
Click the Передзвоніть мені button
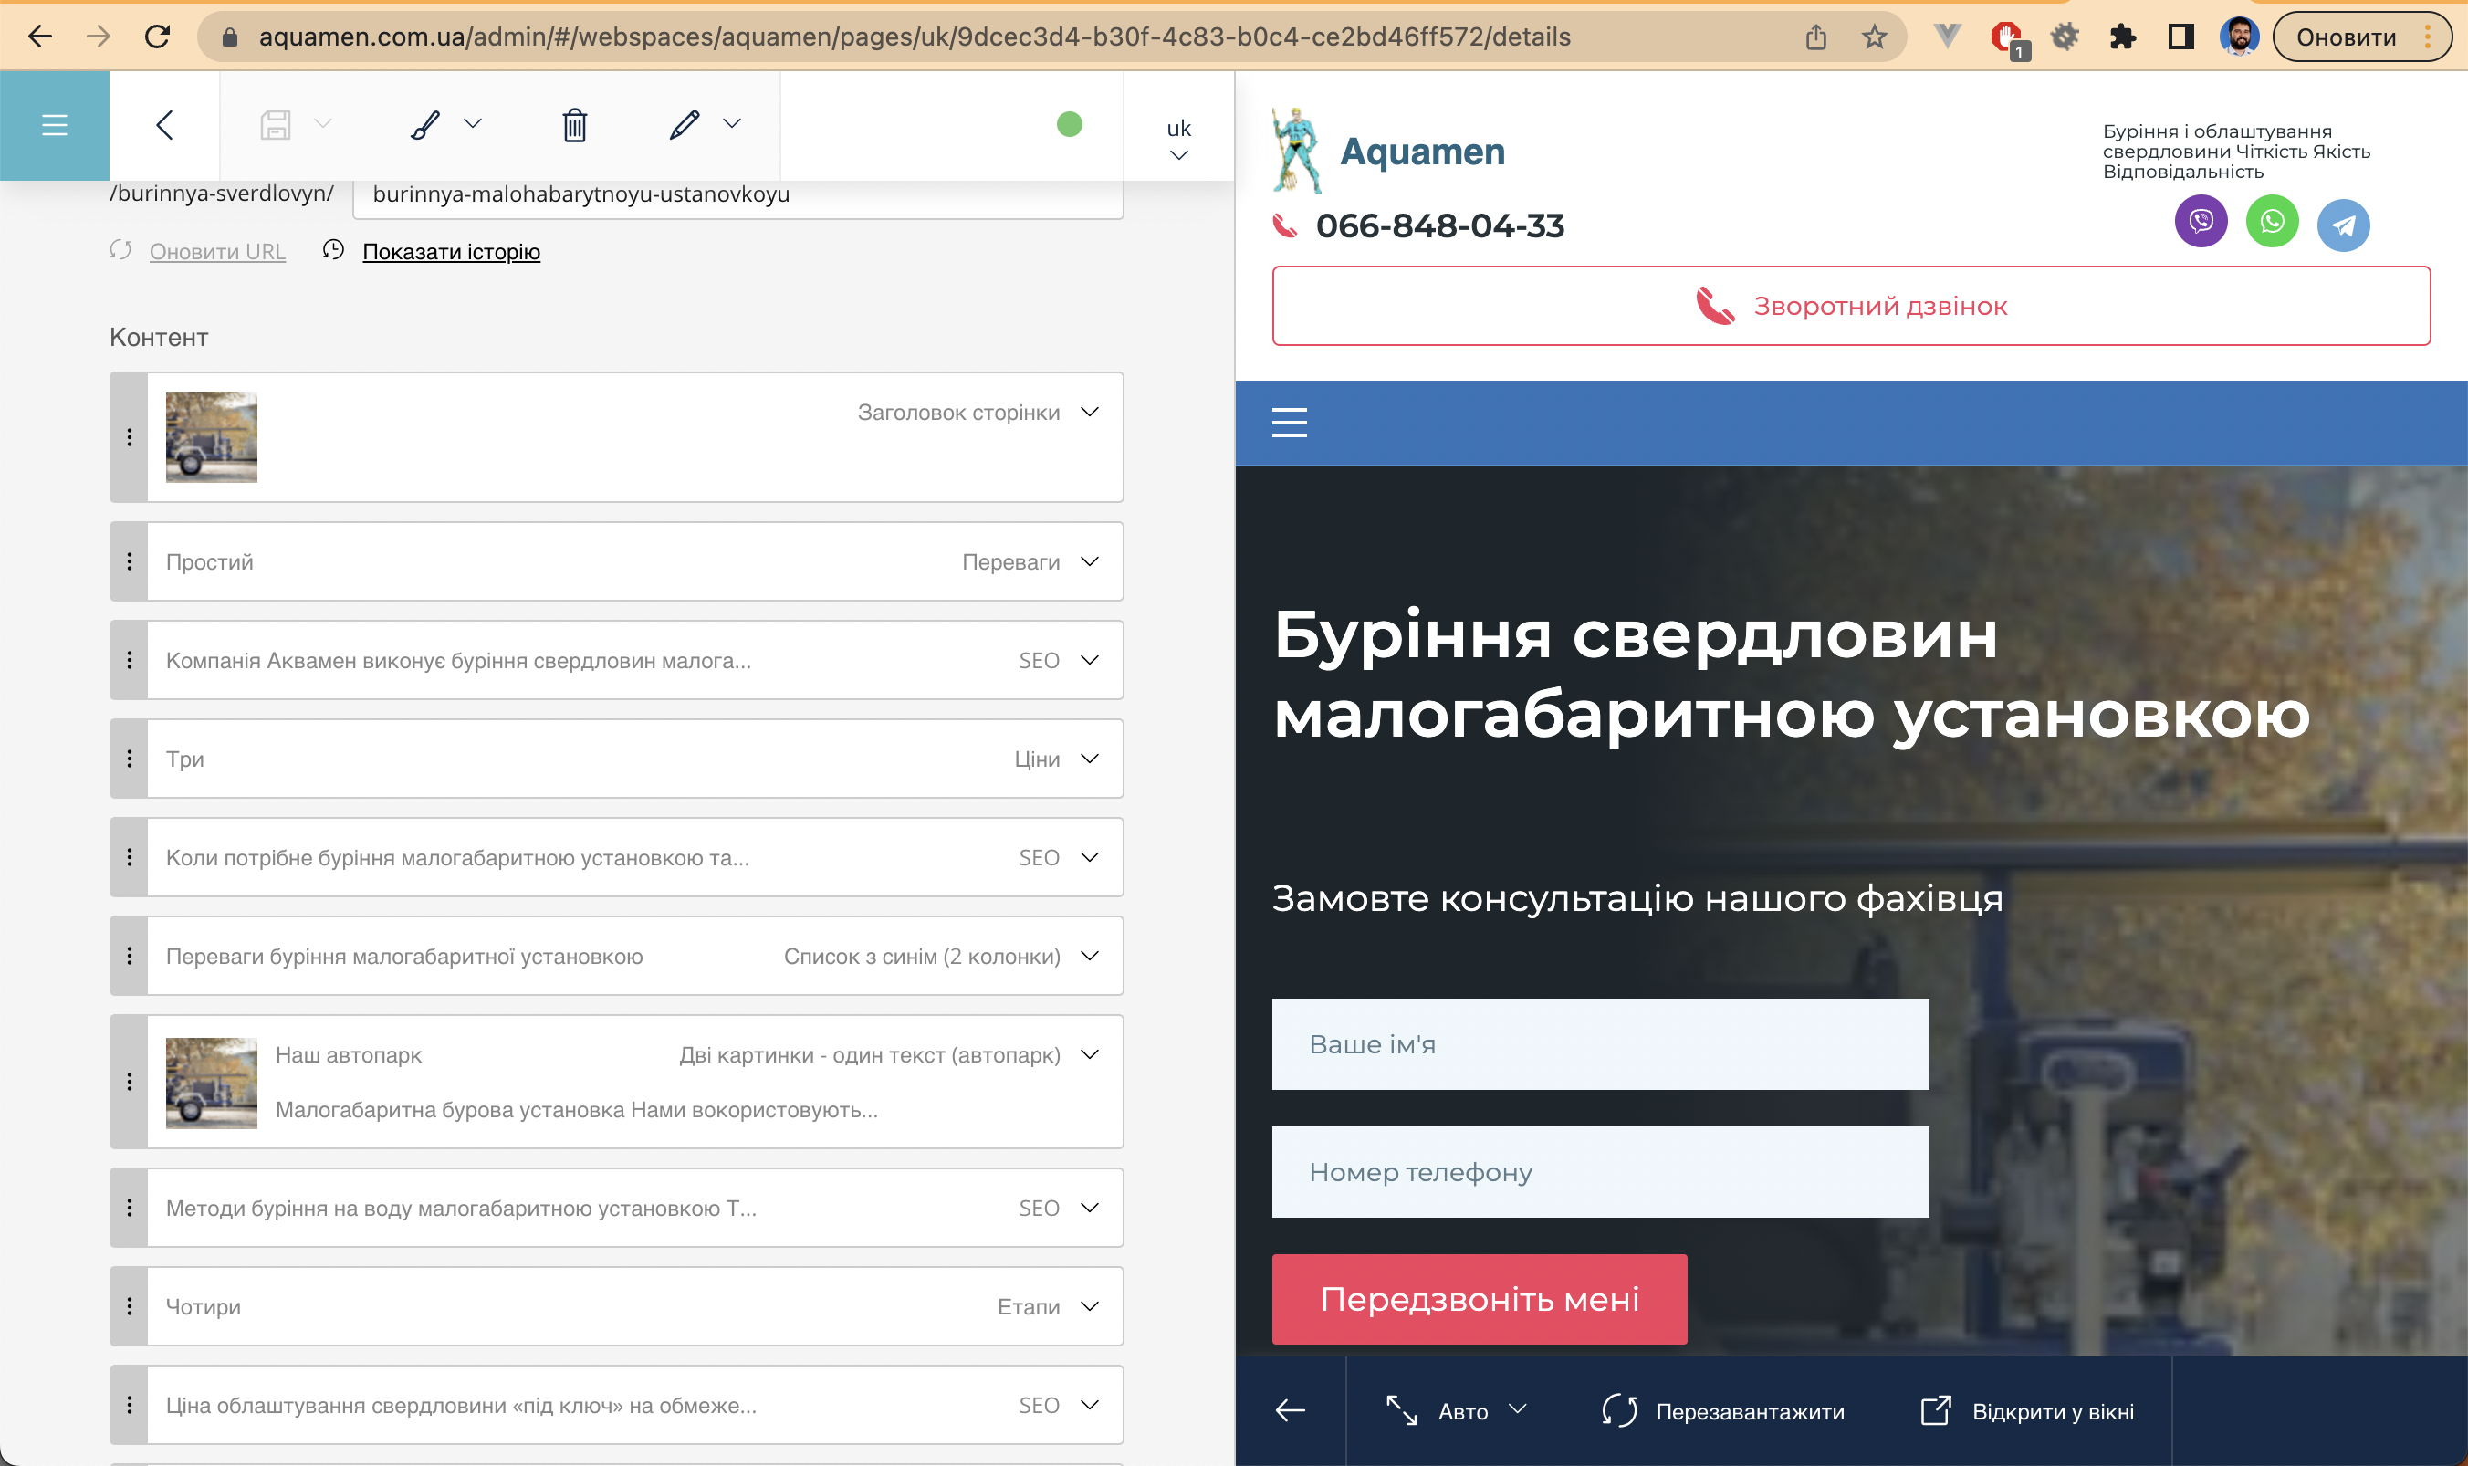[1479, 1299]
